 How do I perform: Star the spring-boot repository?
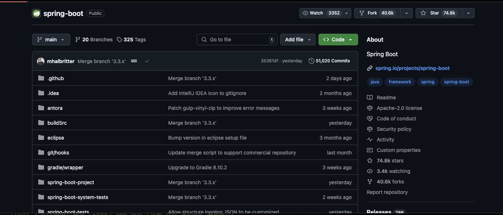point(439,13)
